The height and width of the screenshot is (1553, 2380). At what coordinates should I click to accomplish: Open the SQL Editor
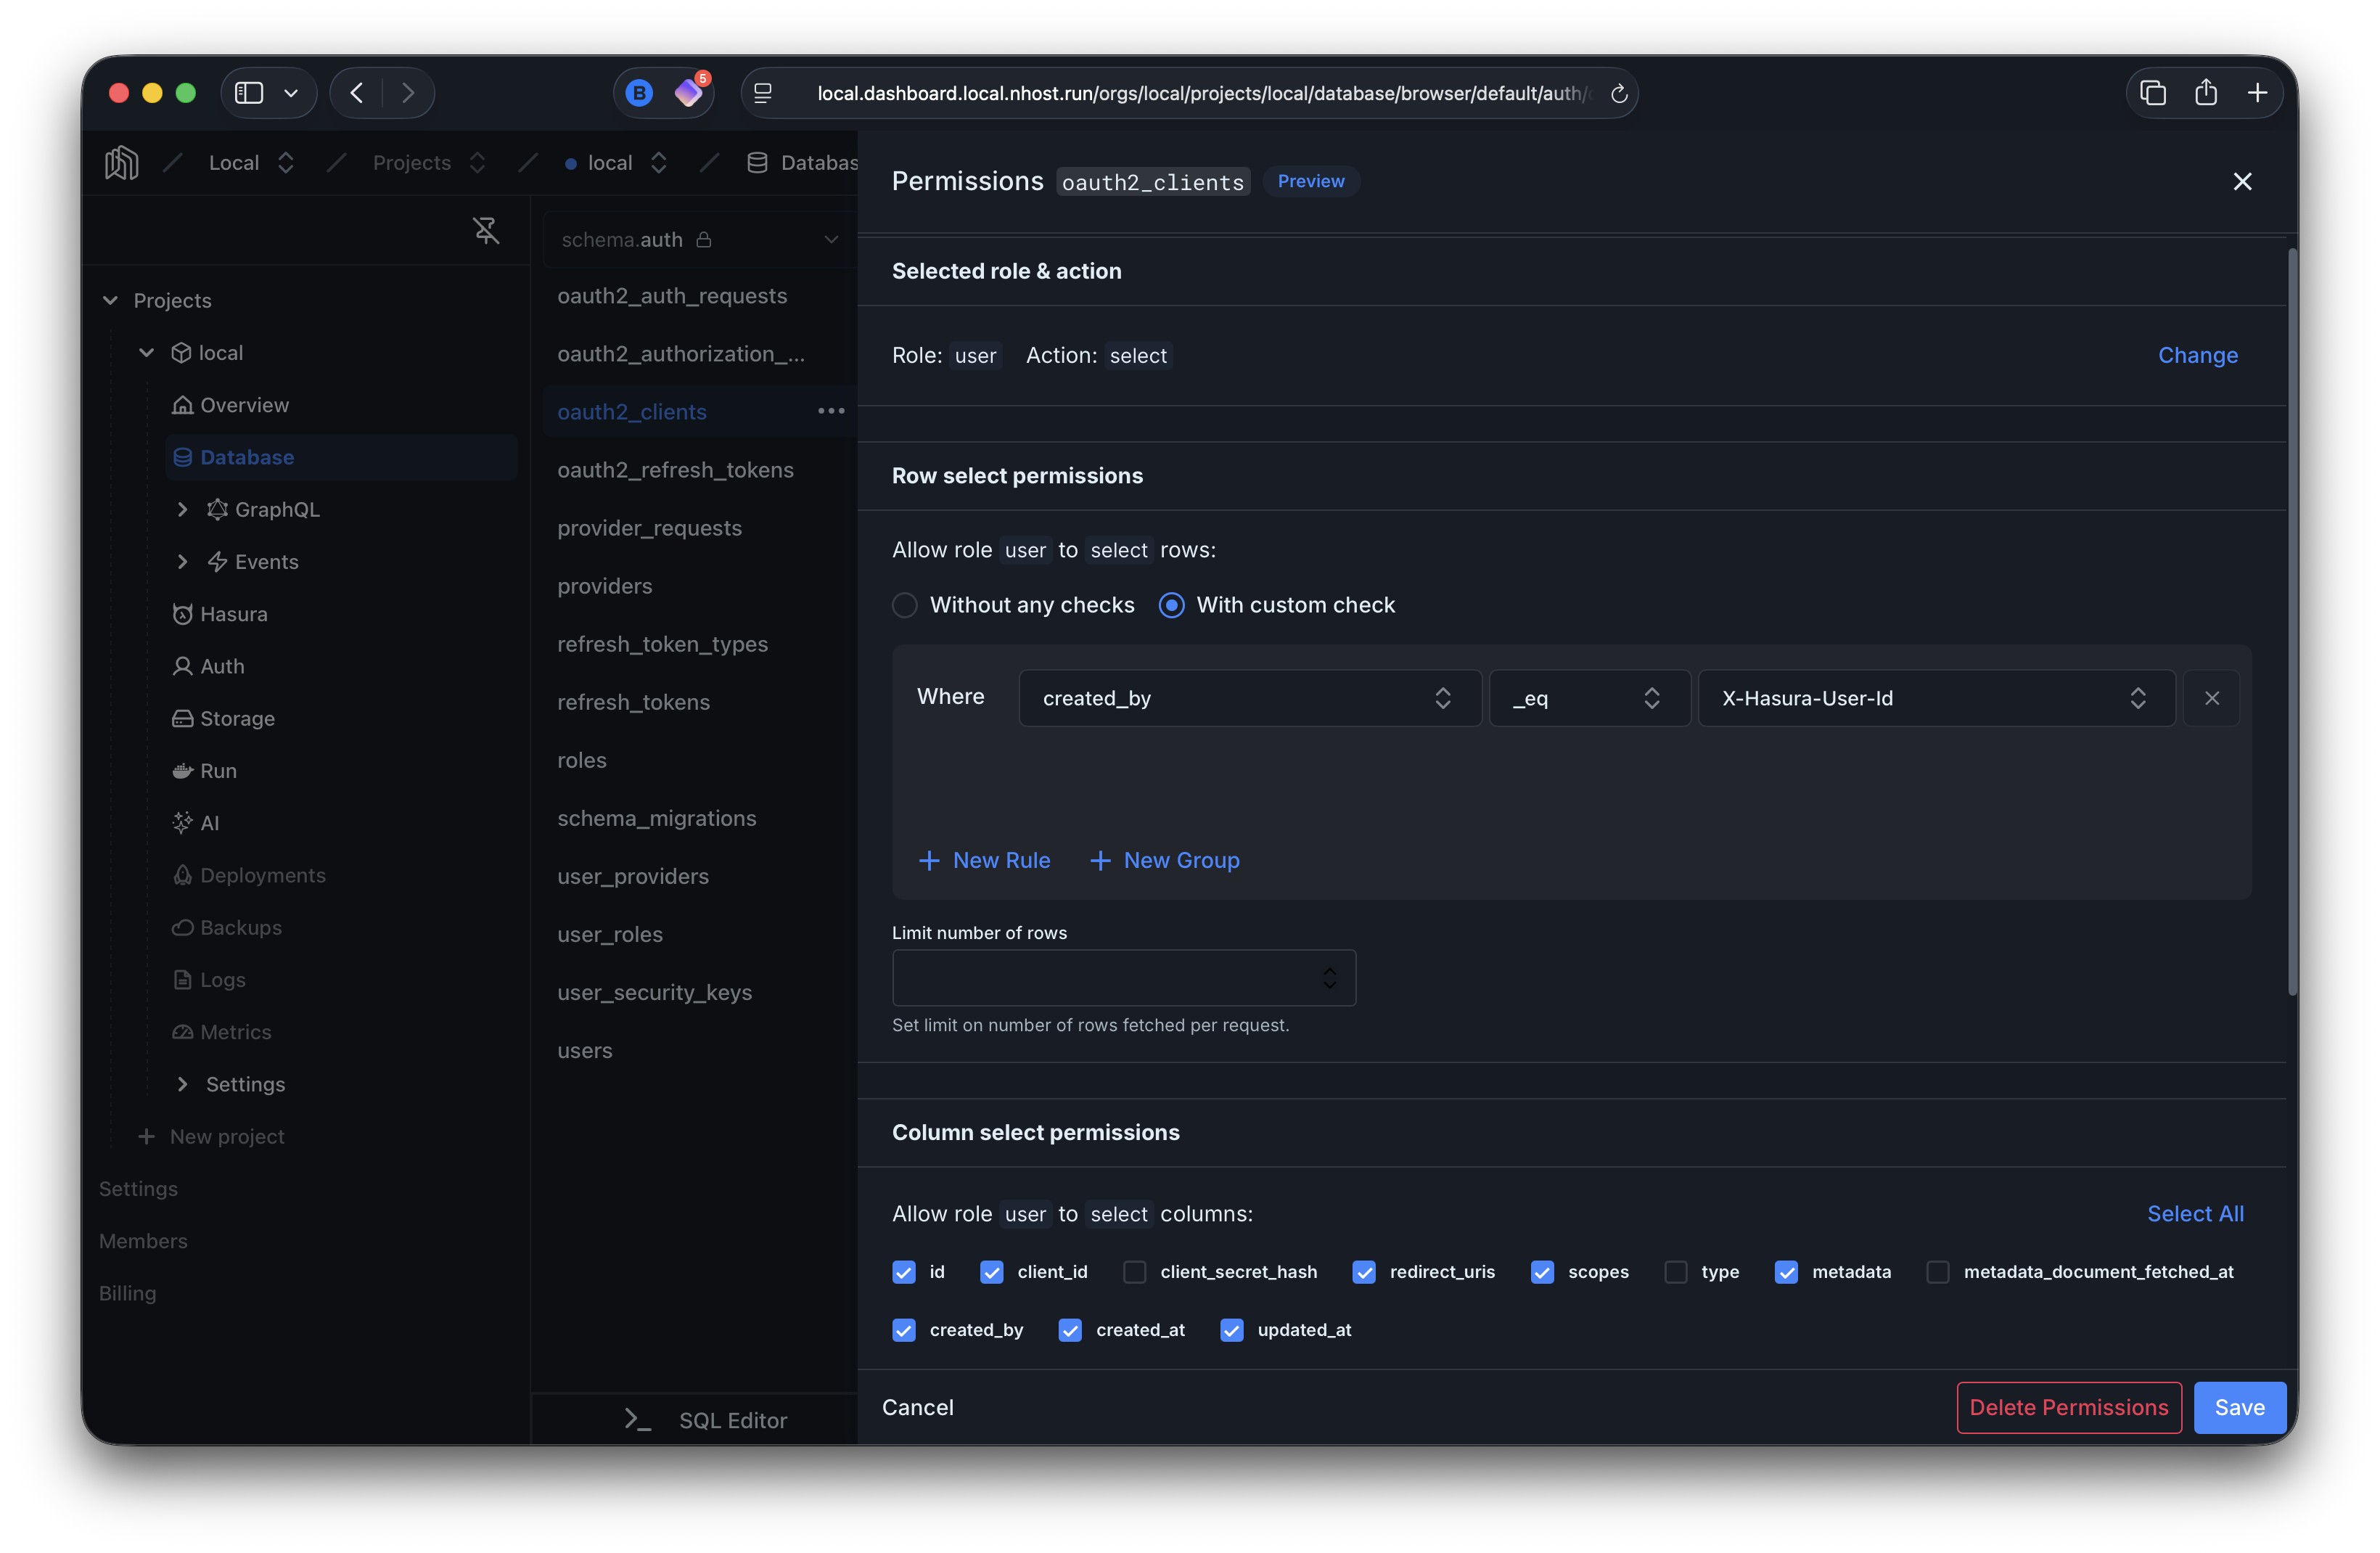(733, 1419)
